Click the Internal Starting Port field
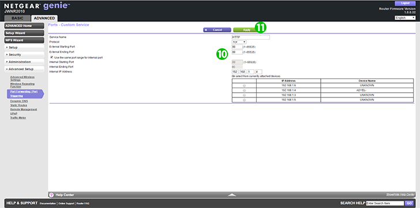Viewport: 420px width, 208px height. click(x=237, y=62)
